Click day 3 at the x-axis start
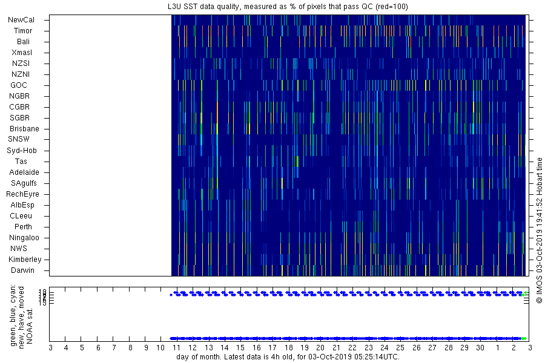 51,348
